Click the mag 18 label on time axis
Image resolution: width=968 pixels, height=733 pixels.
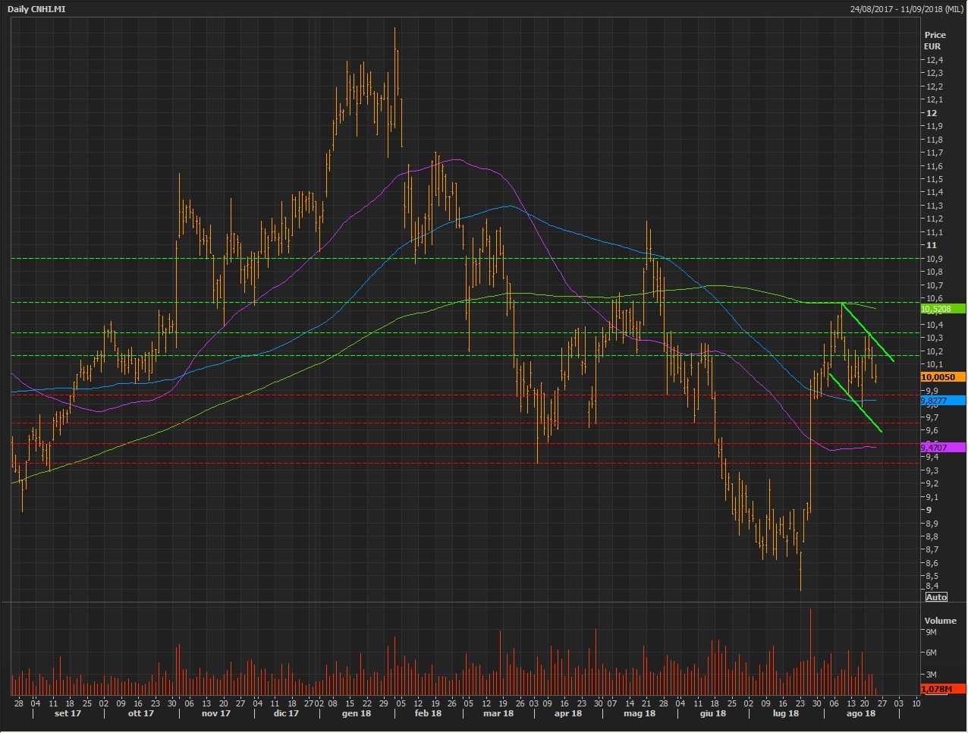coord(640,713)
